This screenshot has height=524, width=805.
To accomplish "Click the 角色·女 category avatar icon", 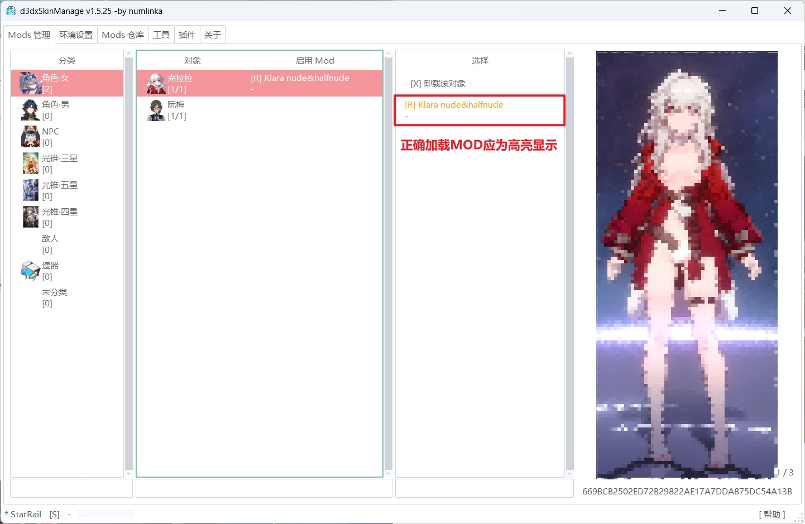I will coord(30,83).
